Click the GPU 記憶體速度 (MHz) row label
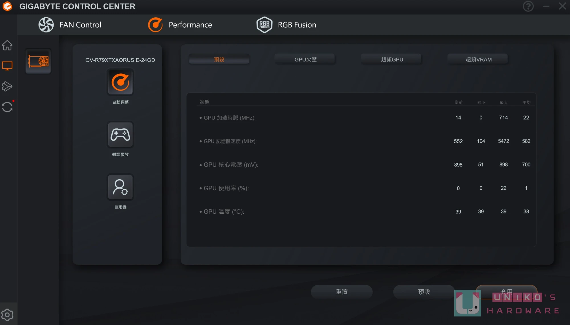 (230, 141)
